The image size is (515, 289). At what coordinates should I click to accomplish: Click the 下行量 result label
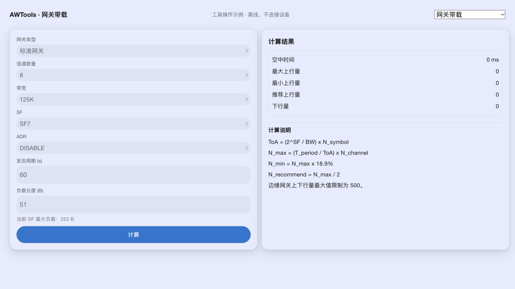(x=280, y=106)
